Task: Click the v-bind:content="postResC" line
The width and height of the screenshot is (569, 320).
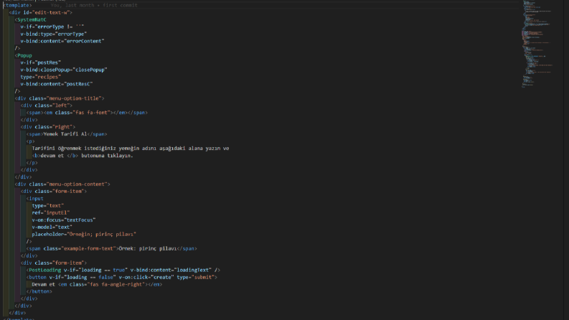Action: point(57,84)
